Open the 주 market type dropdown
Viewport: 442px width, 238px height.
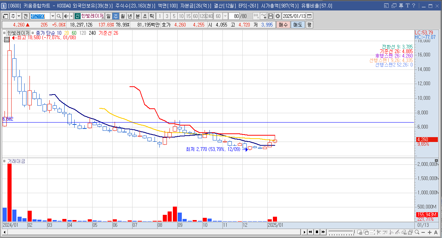click(19, 16)
